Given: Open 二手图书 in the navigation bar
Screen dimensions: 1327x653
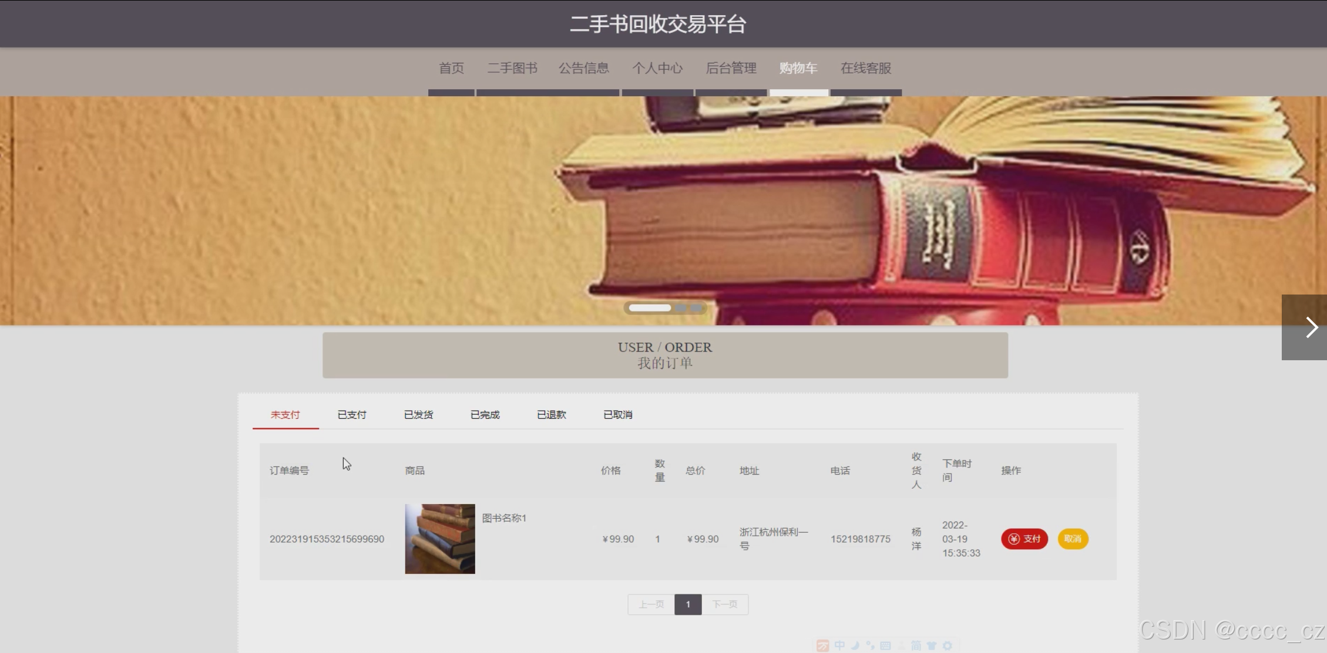Looking at the screenshot, I should pos(512,69).
